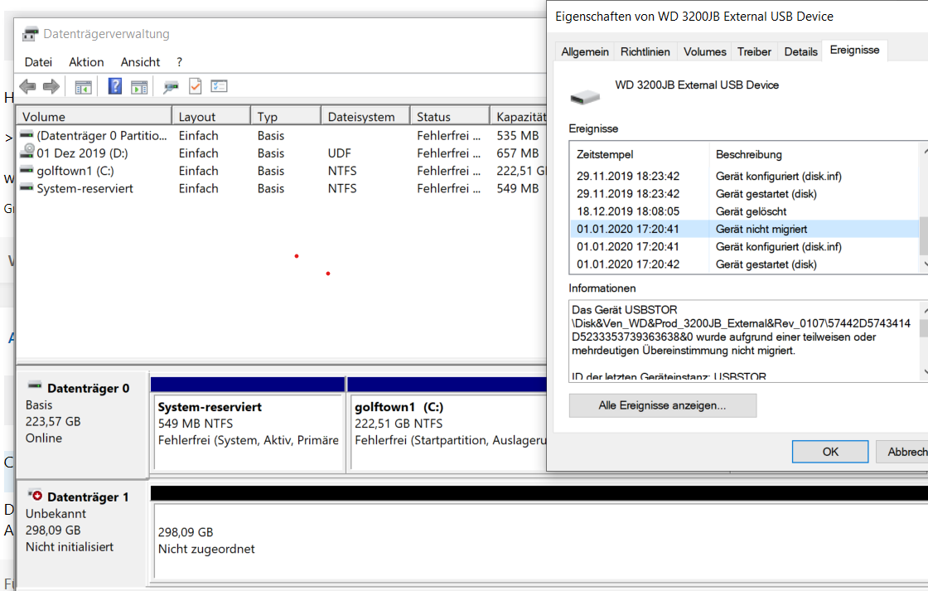Image resolution: width=928 pixels, height=591 pixels.
Task: Select the golftown1 (C:) volume row
Action: point(283,171)
